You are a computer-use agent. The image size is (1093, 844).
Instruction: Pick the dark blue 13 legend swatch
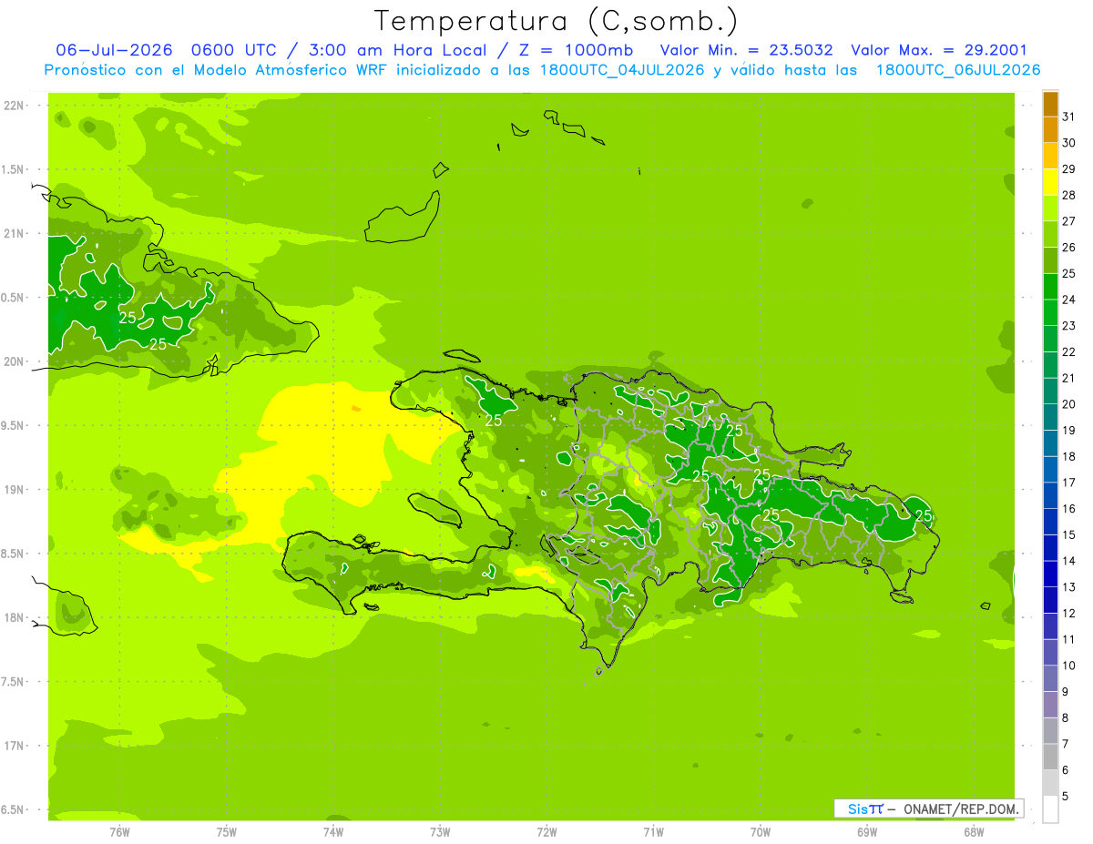pyautogui.click(x=1050, y=575)
